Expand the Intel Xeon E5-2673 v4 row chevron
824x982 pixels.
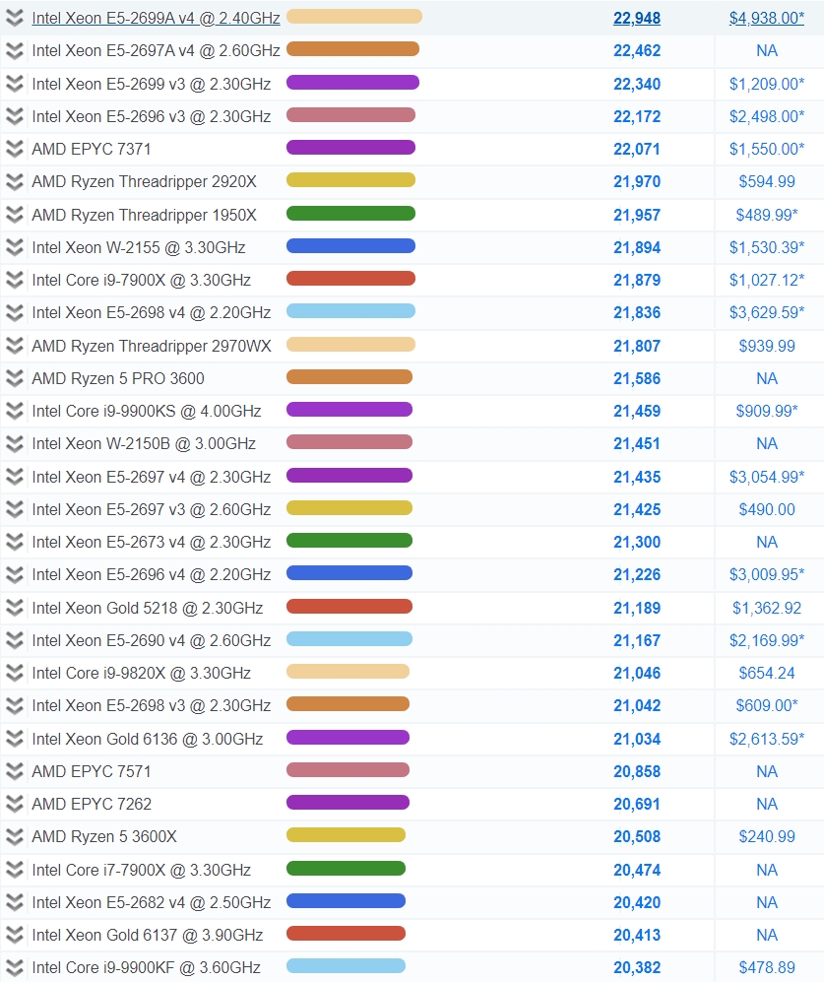pyautogui.click(x=15, y=542)
